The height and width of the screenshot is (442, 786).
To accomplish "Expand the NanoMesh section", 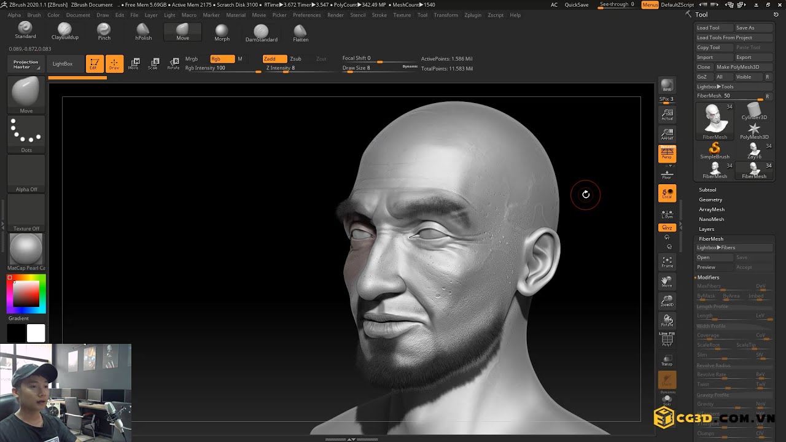I will (x=711, y=219).
